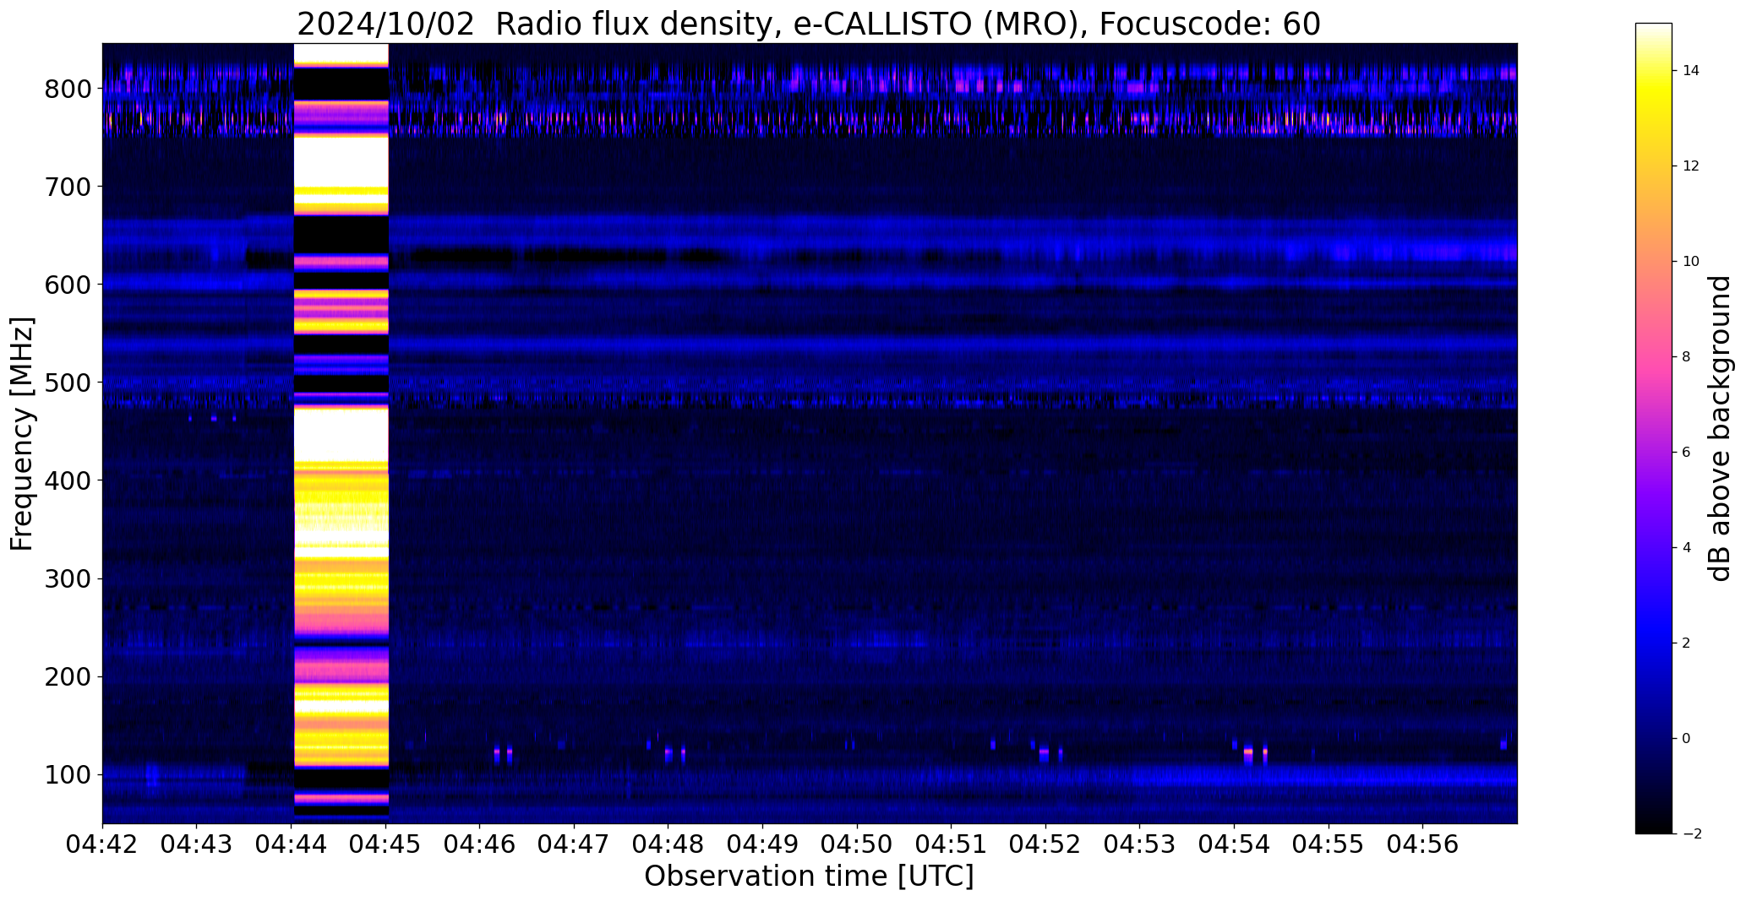
Task: Click the colorbar tick label 8
Action: point(1687,357)
